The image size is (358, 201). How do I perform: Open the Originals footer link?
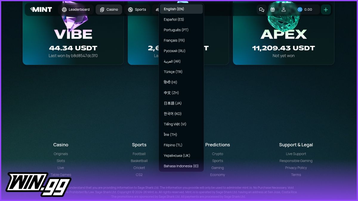[x=61, y=154]
